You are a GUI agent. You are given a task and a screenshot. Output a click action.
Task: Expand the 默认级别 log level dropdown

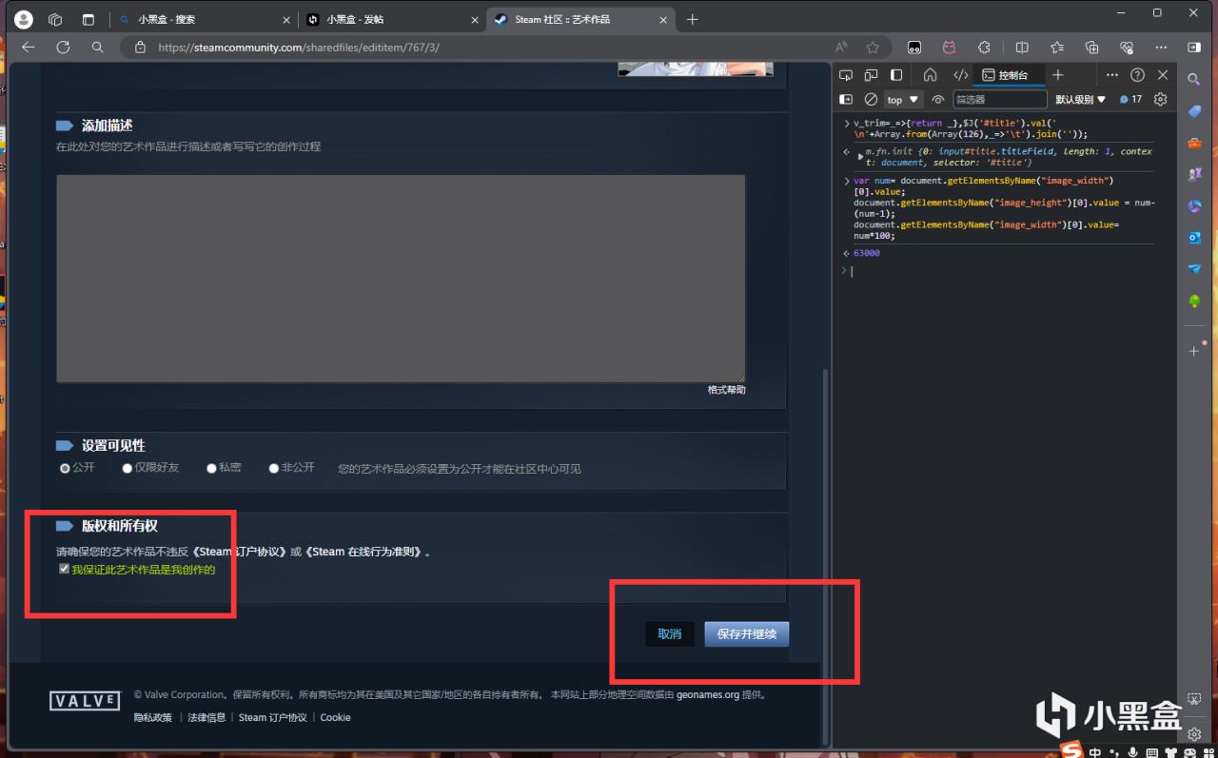point(1081,99)
